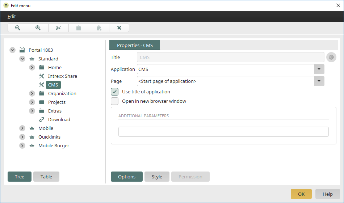Uncheck Use title of application
This screenshot has width=344, height=203.
pyautogui.click(x=114, y=92)
